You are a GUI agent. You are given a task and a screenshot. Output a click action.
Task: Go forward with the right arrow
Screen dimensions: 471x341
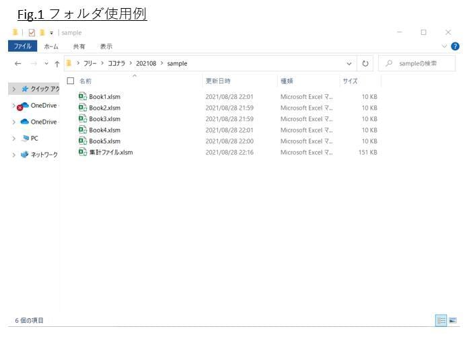[34, 64]
